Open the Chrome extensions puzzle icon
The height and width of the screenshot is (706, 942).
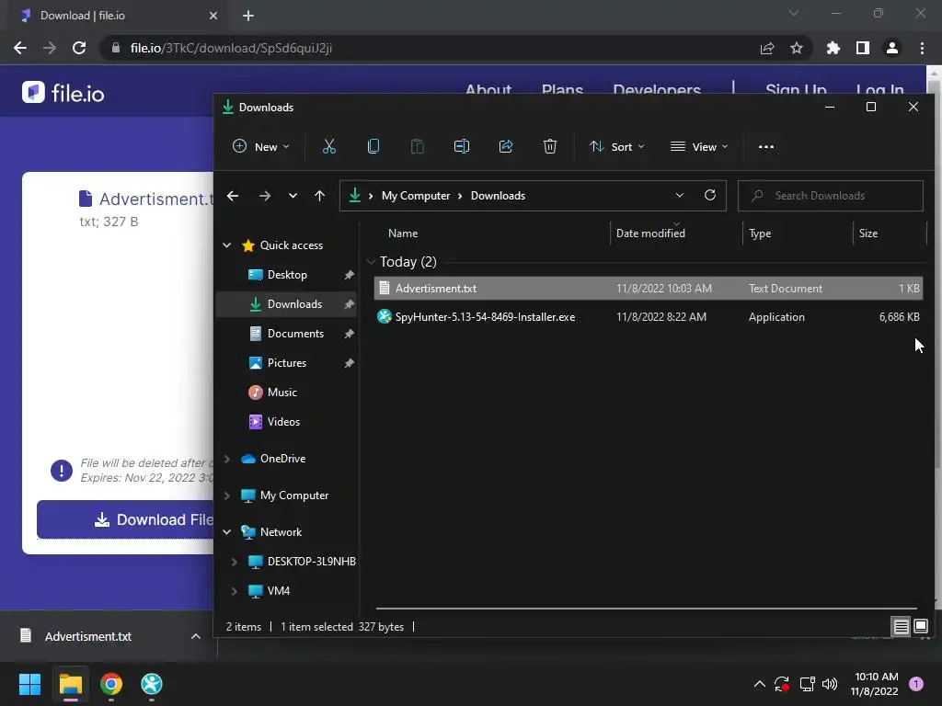tap(833, 48)
